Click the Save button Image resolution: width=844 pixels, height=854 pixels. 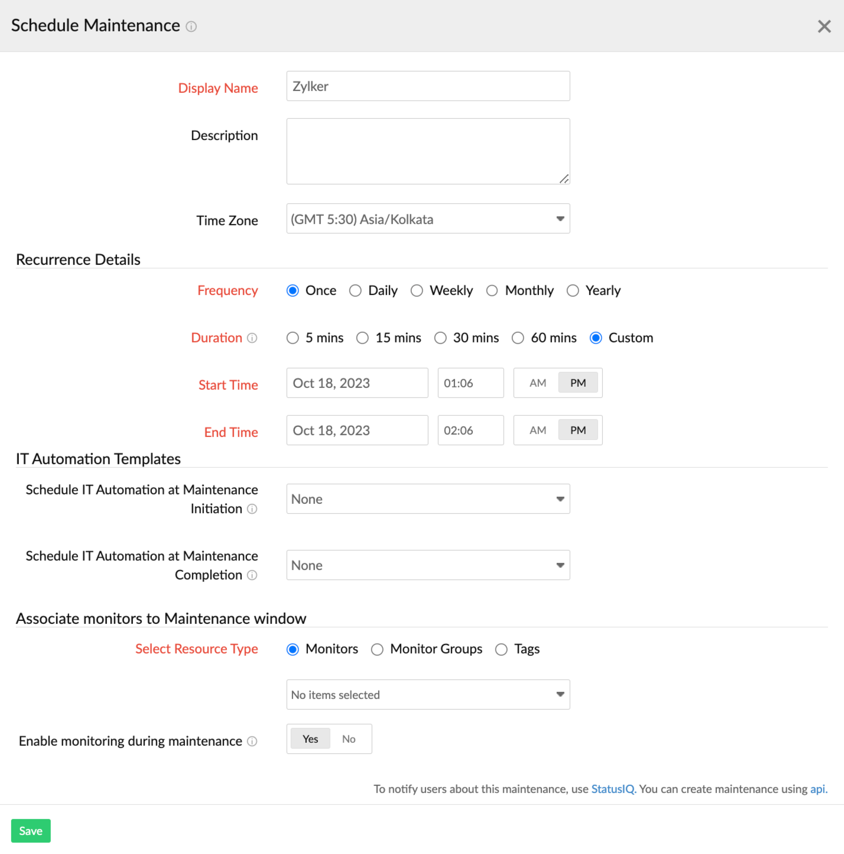click(31, 831)
